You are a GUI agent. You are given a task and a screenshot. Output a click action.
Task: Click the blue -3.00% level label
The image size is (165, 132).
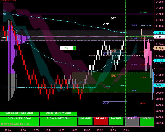click(134, 91)
